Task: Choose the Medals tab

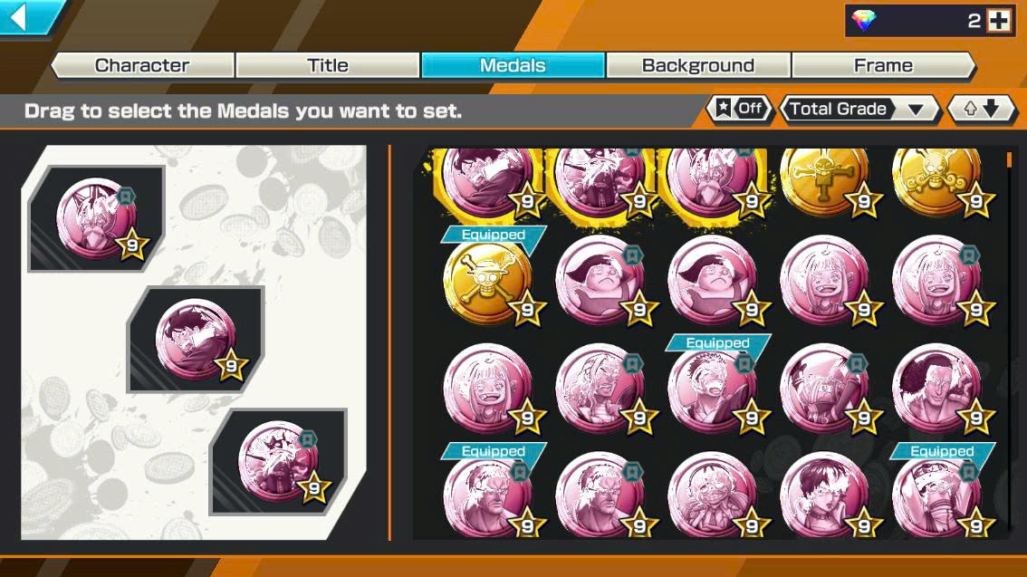Action: [513, 65]
